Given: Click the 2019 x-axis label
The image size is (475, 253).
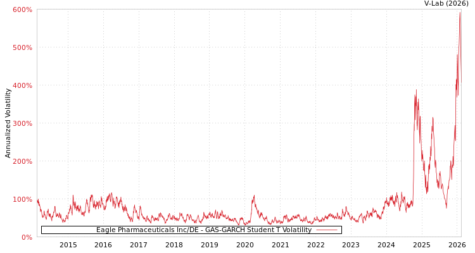Looking at the screenshot, I should tap(210, 245).
